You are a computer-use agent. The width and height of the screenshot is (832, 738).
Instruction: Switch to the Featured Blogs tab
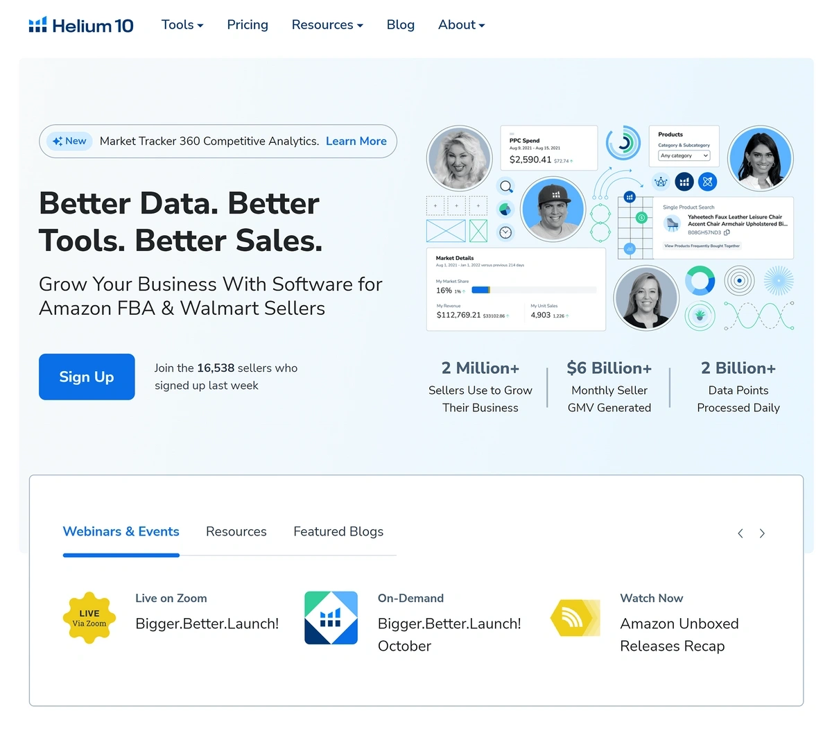[x=338, y=531]
